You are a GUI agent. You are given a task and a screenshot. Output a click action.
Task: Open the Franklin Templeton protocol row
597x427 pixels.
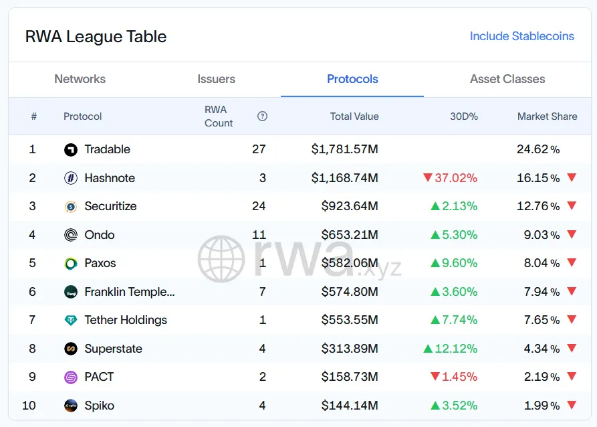tap(129, 292)
